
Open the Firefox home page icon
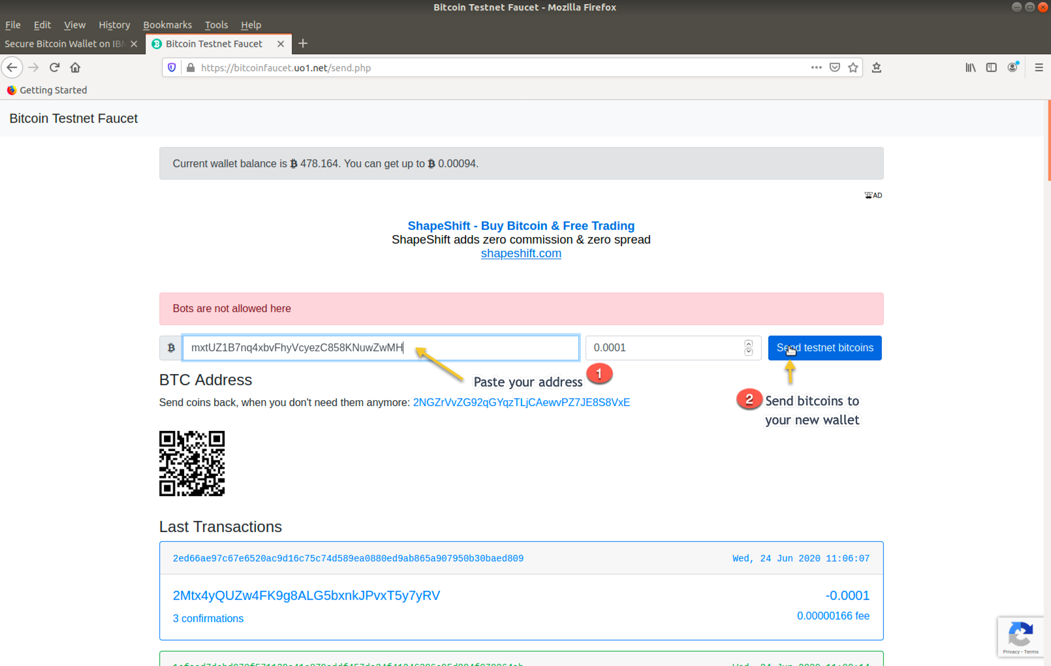pos(75,67)
